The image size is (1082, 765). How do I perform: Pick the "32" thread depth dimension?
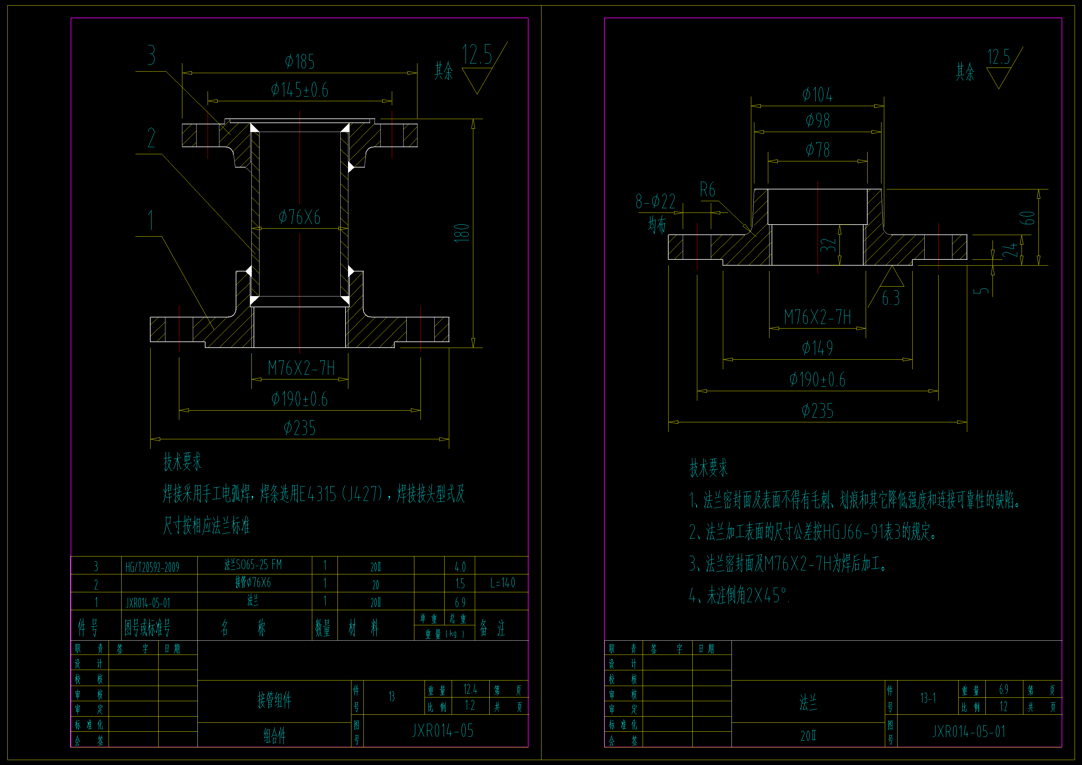click(x=828, y=245)
